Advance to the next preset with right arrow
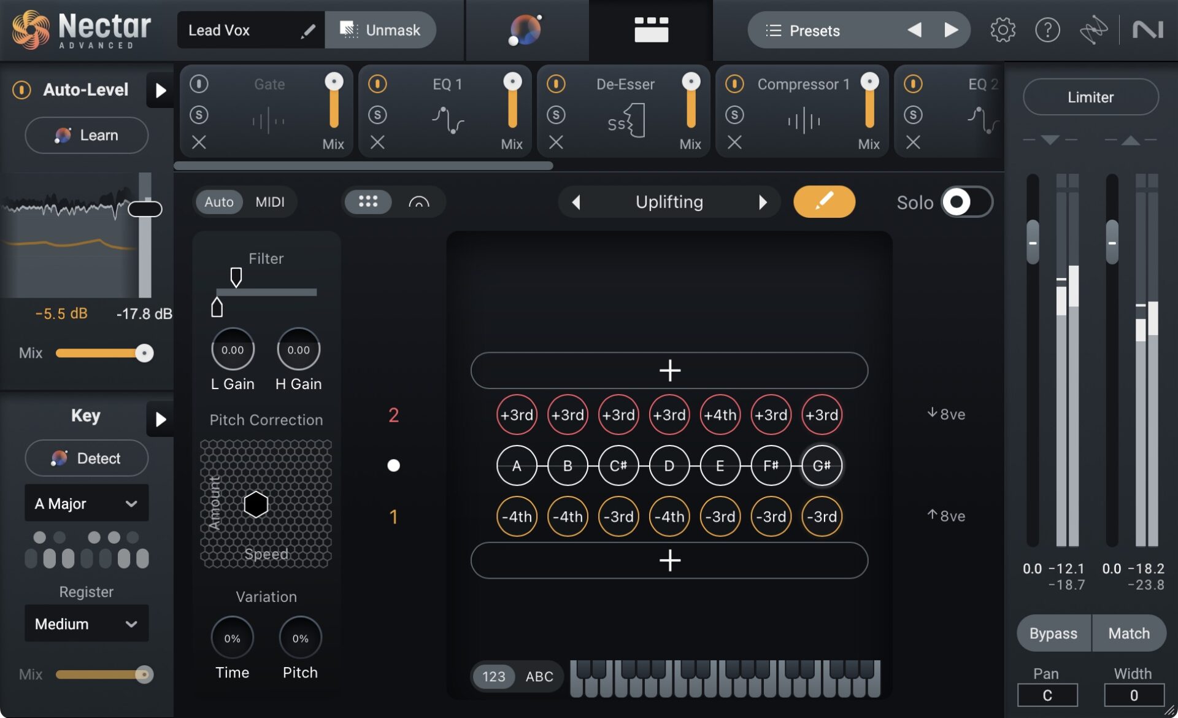 [952, 29]
